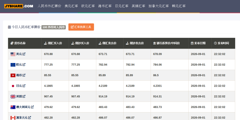Screen dimensions: 240x120
Task: Open the JYSHARE.COM logo home link
Action: 19,6
